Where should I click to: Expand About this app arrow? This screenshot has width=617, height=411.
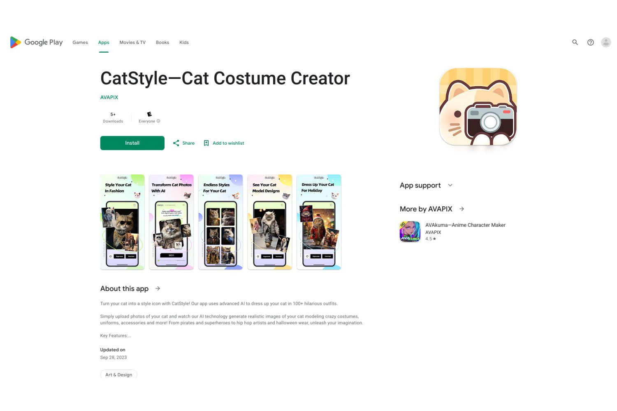[x=158, y=289]
